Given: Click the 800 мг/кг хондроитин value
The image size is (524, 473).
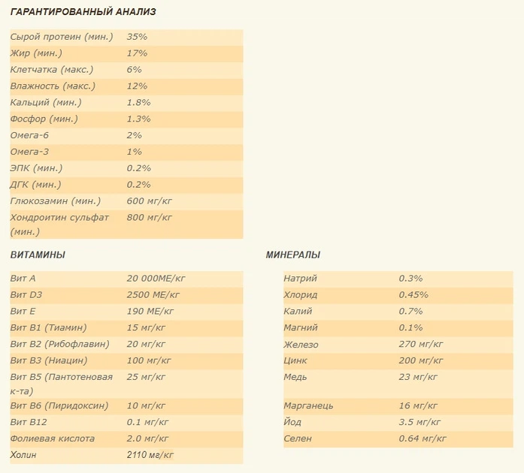Looking at the screenshot, I should tap(149, 218).
